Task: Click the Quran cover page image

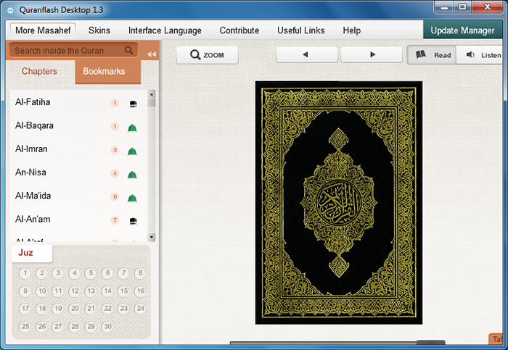Action: [339, 202]
